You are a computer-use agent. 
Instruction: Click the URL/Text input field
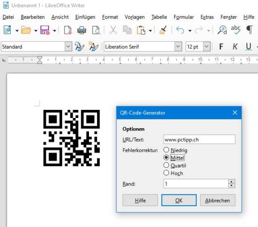(x=199, y=139)
